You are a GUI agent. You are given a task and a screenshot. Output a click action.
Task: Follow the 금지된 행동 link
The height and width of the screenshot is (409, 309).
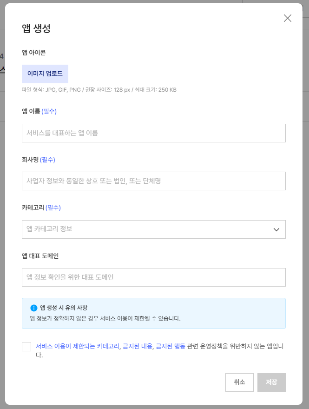click(x=171, y=346)
